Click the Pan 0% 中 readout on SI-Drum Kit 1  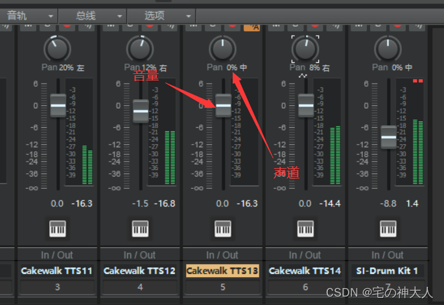[x=392, y=67]
